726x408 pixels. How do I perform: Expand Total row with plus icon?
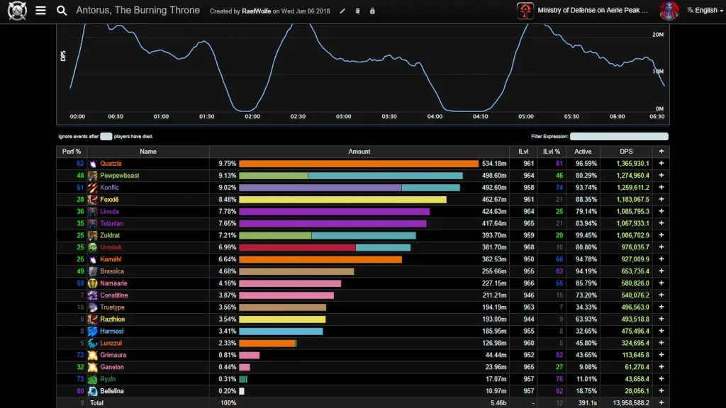coord(661,403)
